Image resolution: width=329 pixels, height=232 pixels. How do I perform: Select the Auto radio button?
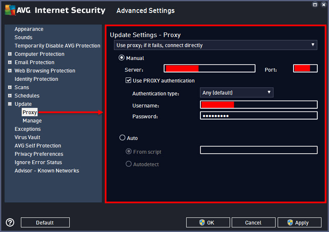122,138
